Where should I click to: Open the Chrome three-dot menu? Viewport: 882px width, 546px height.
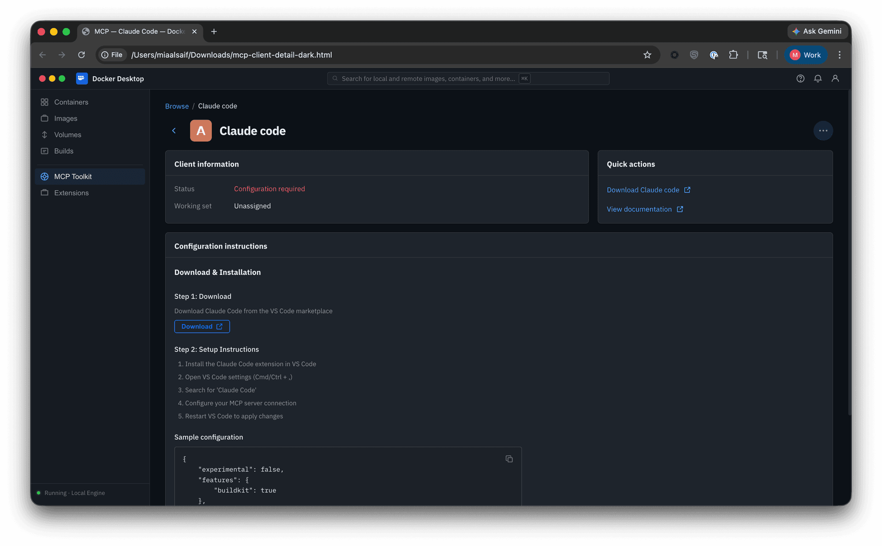pos(839,55)
